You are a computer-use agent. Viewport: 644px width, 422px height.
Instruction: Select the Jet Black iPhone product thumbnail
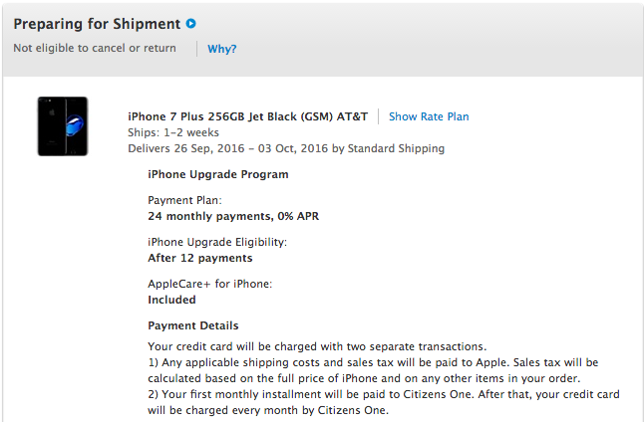(x=63, y=126)
